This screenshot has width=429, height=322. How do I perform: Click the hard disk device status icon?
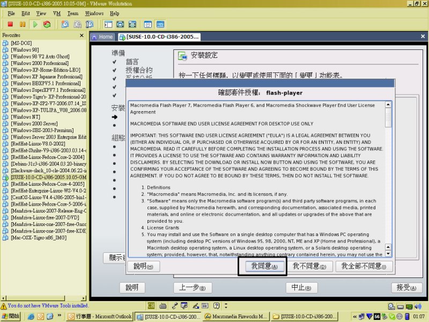391,306
